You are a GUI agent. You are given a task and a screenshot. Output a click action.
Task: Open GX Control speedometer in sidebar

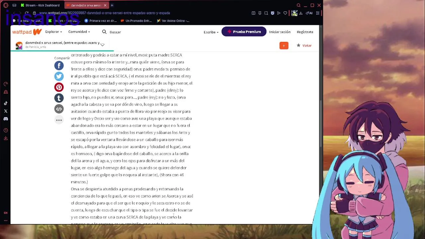point(6,84)
